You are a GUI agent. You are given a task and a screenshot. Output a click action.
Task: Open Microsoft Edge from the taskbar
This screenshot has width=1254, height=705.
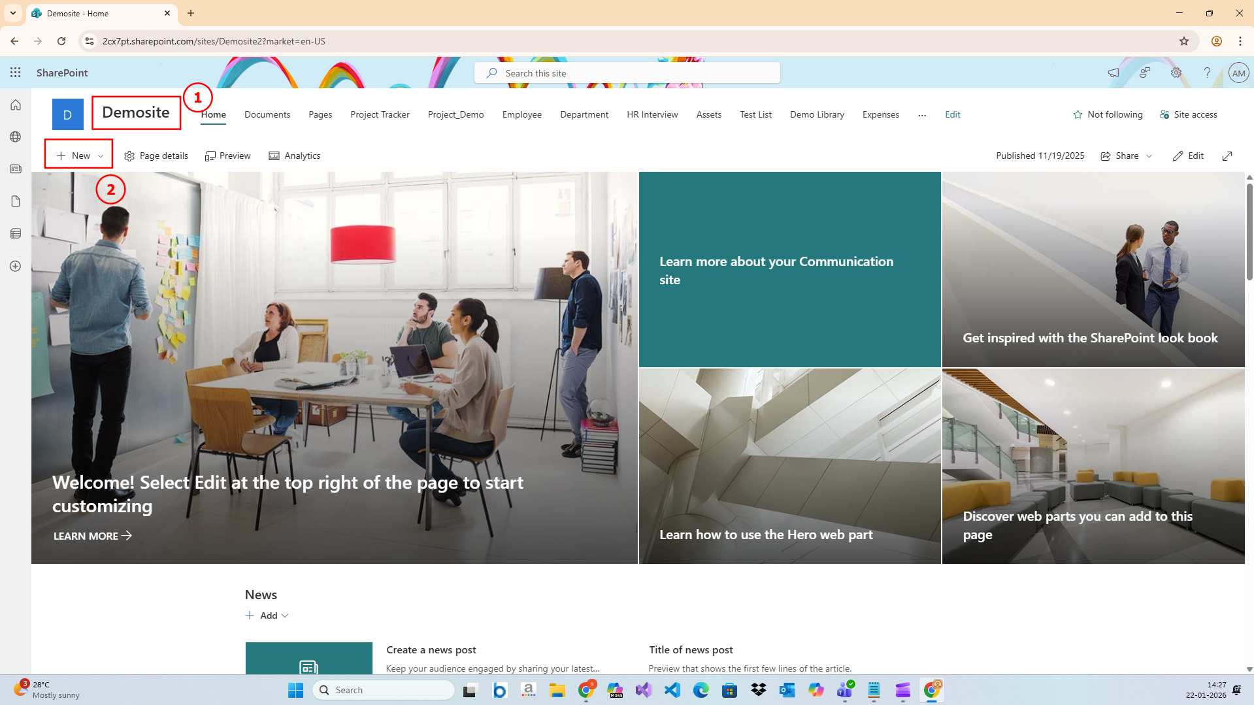tap(701, 690)
